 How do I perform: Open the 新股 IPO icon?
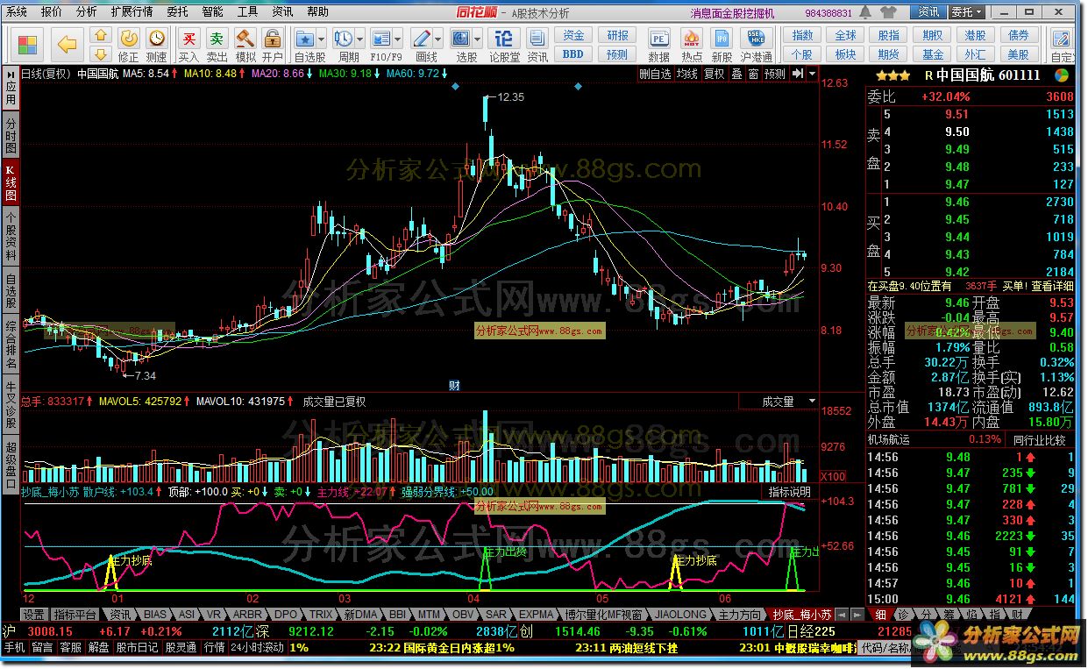[x=722, y=39]
